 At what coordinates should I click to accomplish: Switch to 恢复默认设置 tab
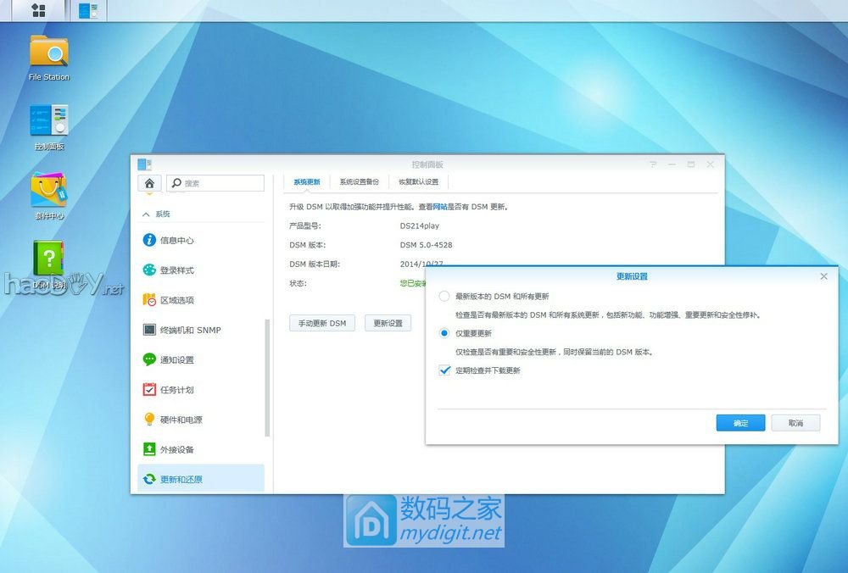tap(419, 182)
